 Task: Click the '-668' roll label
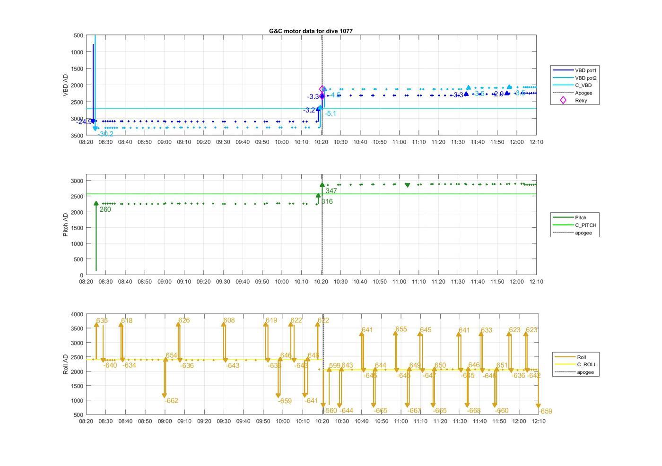pyautogui.click(x=474, y=411)
